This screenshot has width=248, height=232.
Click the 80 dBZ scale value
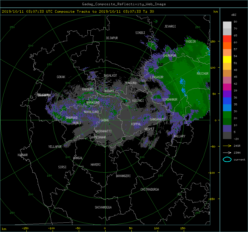coord(235,22)
